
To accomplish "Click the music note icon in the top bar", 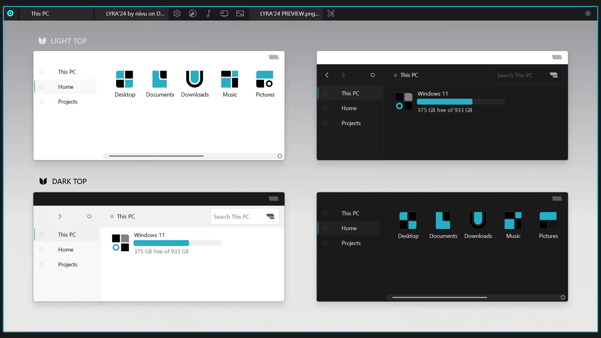I will coord(208,13).
